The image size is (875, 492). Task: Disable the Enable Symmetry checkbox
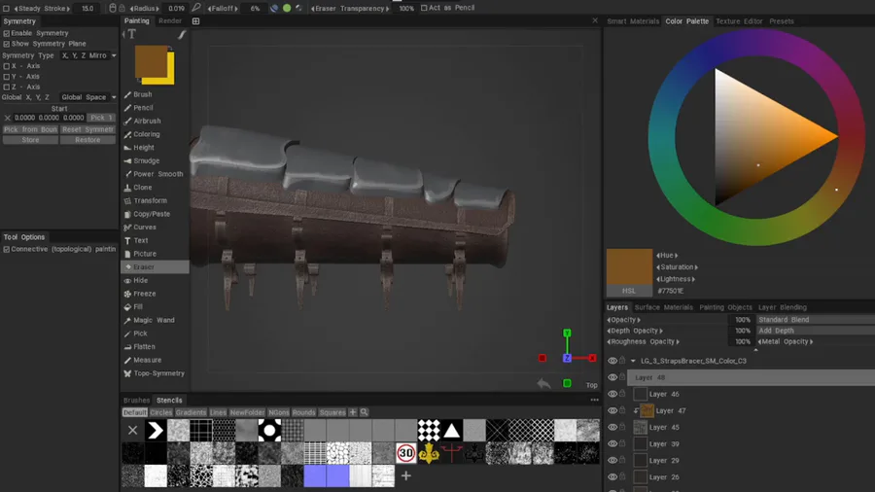[7, 33]
